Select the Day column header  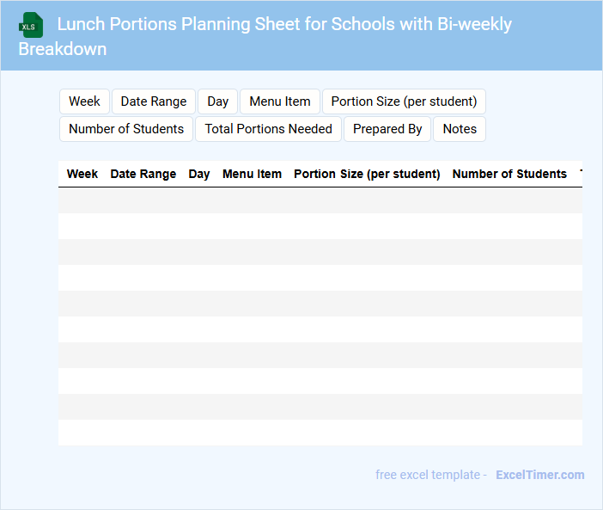coord(199,174)
